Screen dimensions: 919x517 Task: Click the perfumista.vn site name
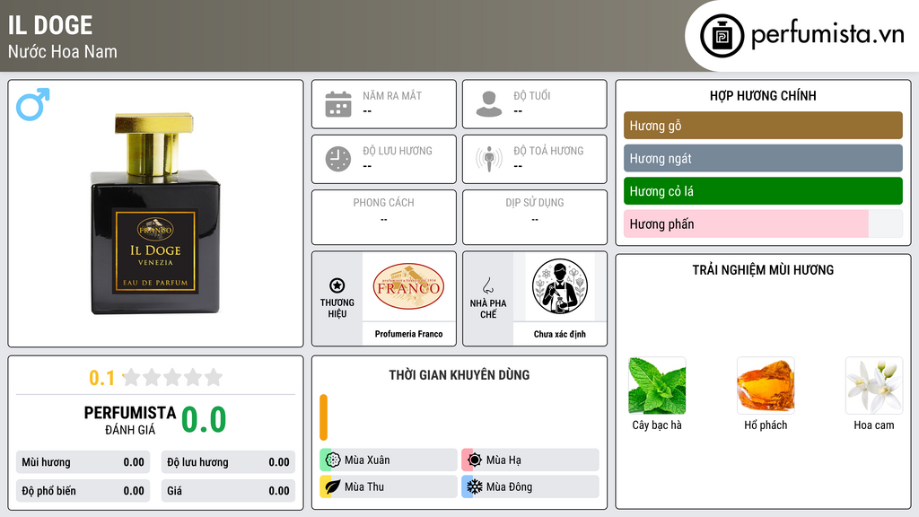click(x=827, y=35)
